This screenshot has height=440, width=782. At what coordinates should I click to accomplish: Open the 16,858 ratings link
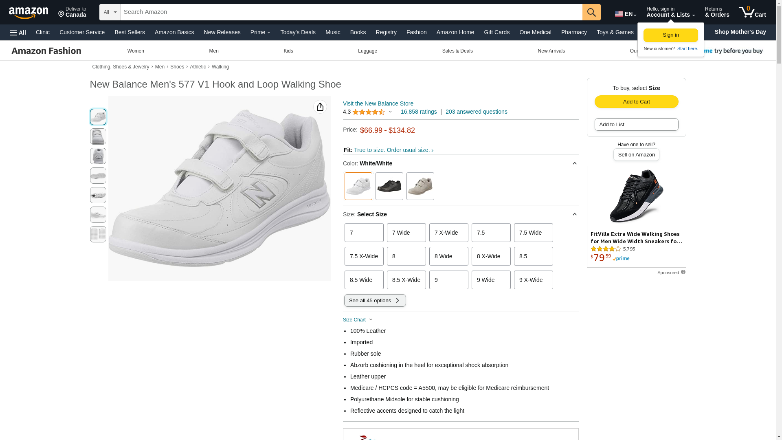click(x=418, y=112)
